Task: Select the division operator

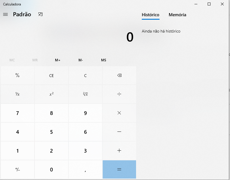Action: (x=119, y=94)
